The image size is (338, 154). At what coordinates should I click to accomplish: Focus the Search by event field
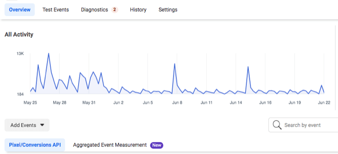point(303,125)
